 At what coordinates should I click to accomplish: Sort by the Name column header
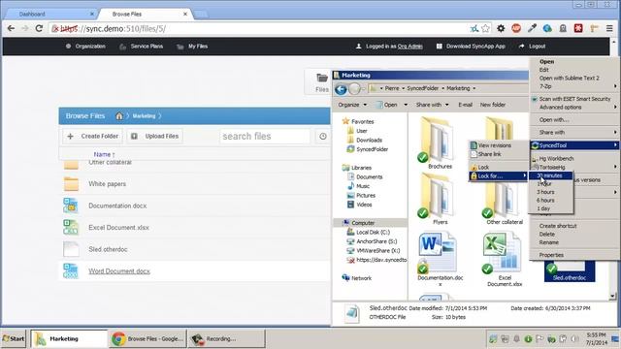[x=104, y=154]
